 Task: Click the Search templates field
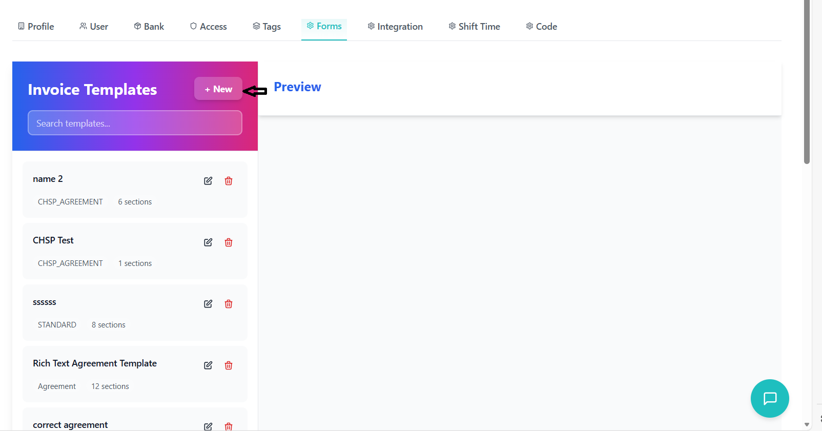135,124
